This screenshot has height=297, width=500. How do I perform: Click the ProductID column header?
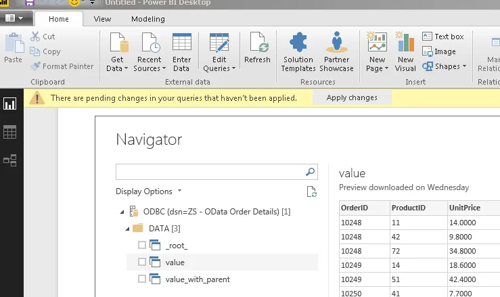tap(419, 208)
